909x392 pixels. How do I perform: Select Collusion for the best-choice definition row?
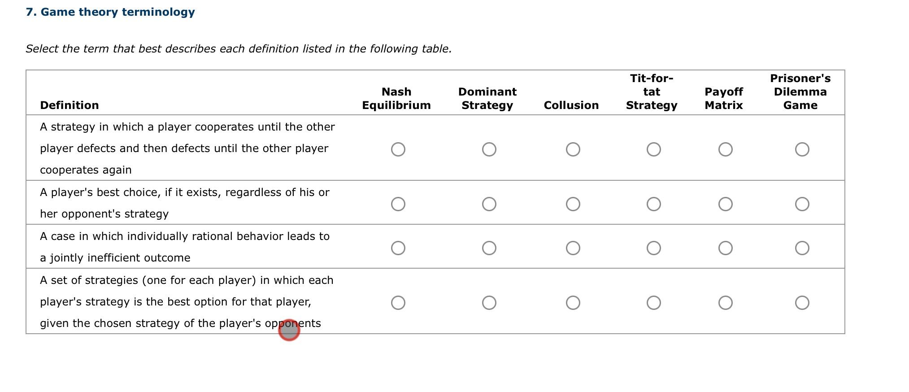[x=573, y=204]
